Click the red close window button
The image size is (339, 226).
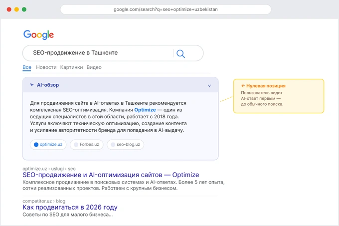coord(9,9)
